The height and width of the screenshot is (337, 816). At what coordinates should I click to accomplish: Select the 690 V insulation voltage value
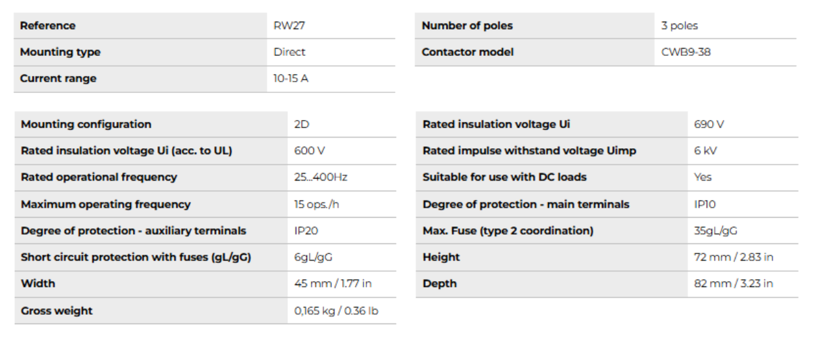[709, 124]
